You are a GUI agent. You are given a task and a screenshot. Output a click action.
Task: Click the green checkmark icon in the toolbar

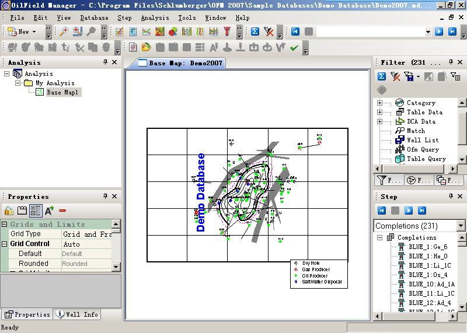point(294,47)
